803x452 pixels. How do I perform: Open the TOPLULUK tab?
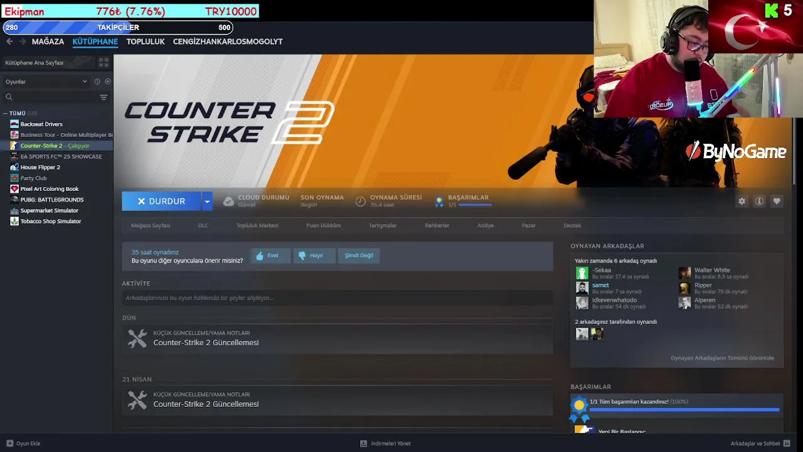point(146,41)
